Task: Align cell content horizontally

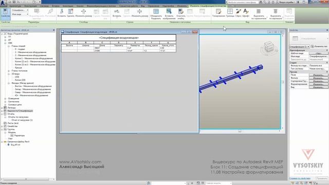Action: [x=259, y=14]
